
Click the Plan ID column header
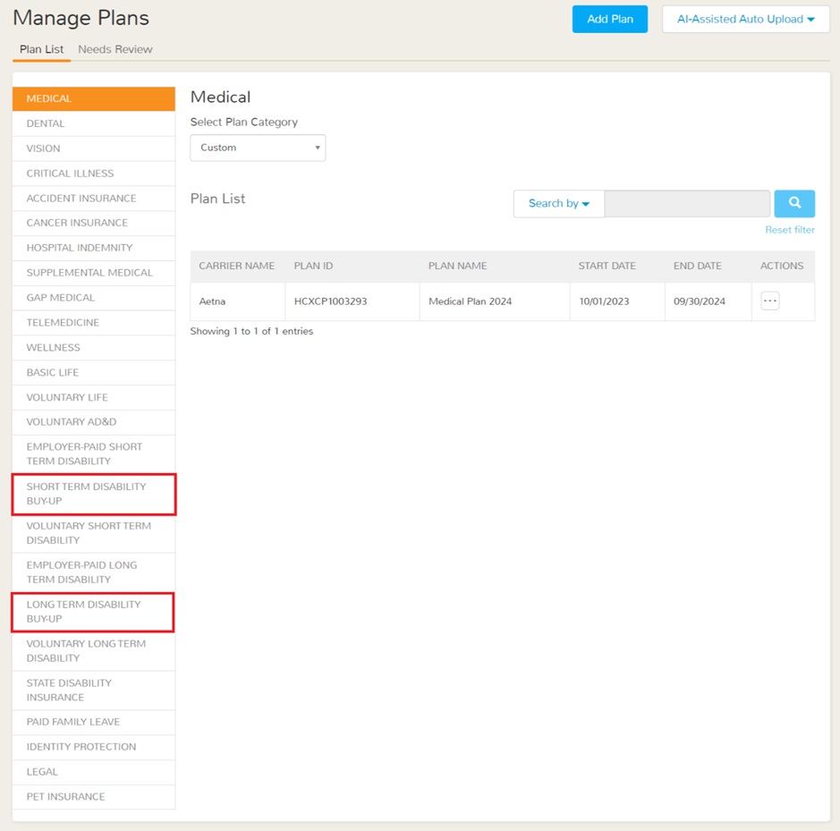coord(313,266)
